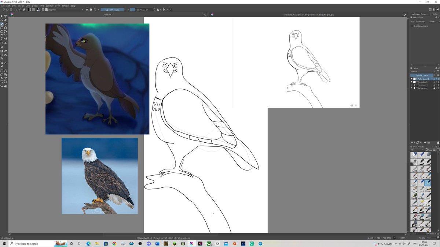The image size is (440, 247).
Task: Open brush presets All tag dropdown
Action: point(418,150)
